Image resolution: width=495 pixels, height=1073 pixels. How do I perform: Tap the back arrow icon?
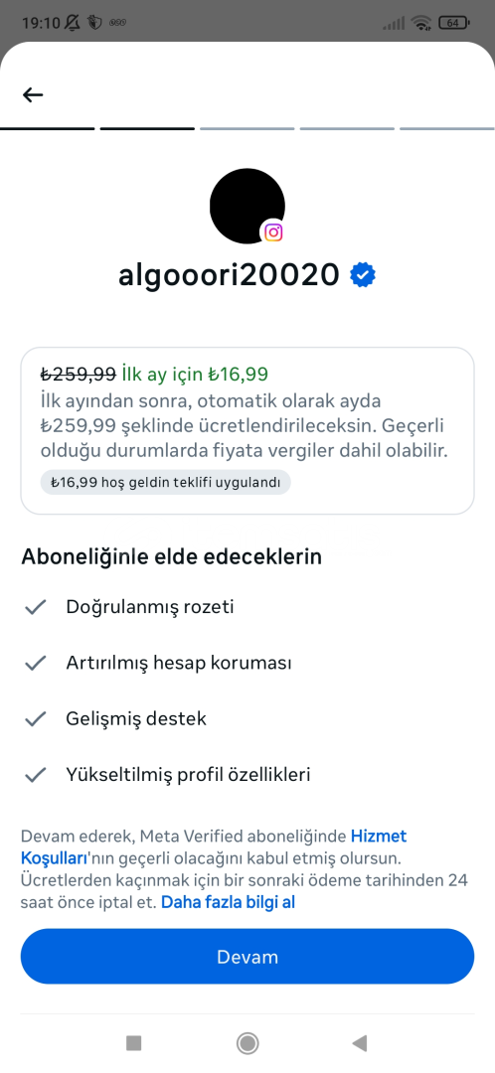[33, 95]
